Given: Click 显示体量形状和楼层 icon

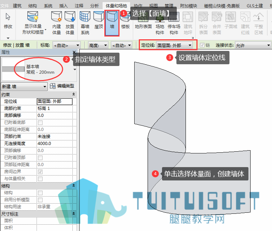Looking at the screenshot, I should (33, 16).
